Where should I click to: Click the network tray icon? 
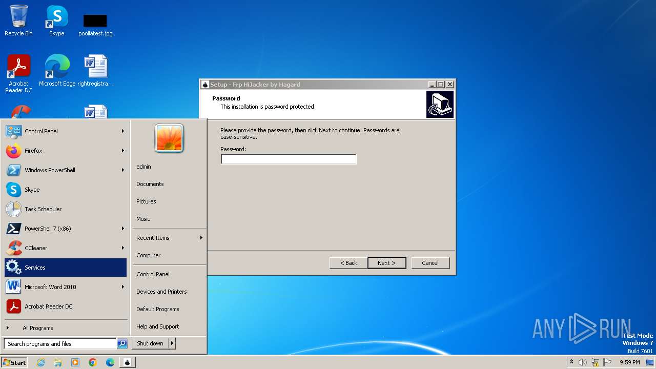(x=595, y=362)
